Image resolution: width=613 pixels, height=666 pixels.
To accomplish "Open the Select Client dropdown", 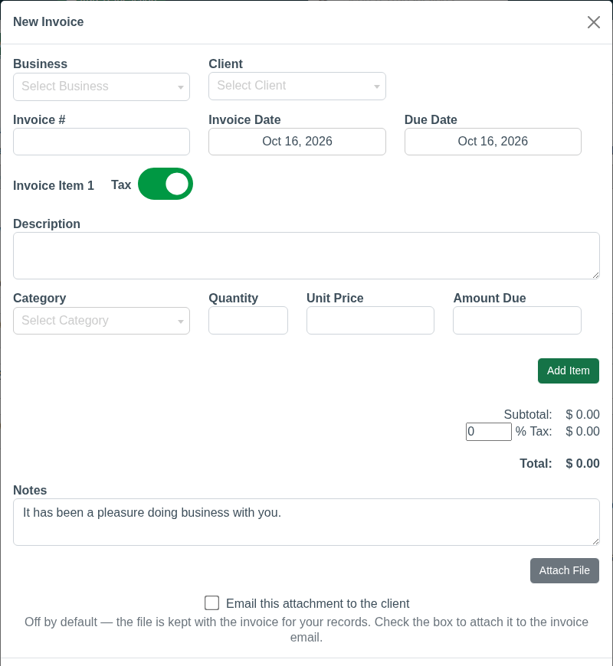I will tap(297, 87).
